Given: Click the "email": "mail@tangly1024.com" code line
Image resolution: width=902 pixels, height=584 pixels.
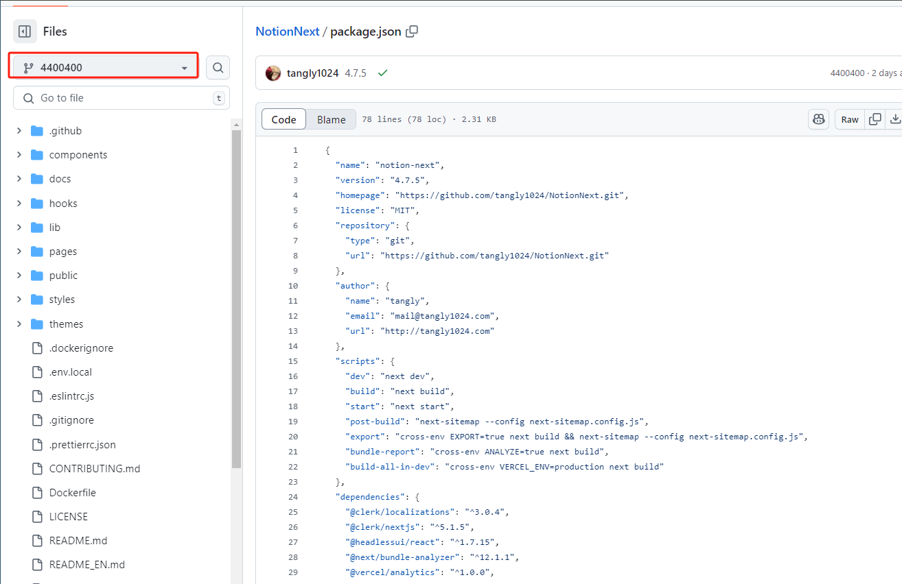Looking at the screenshot, I should (x=422, y=316).
